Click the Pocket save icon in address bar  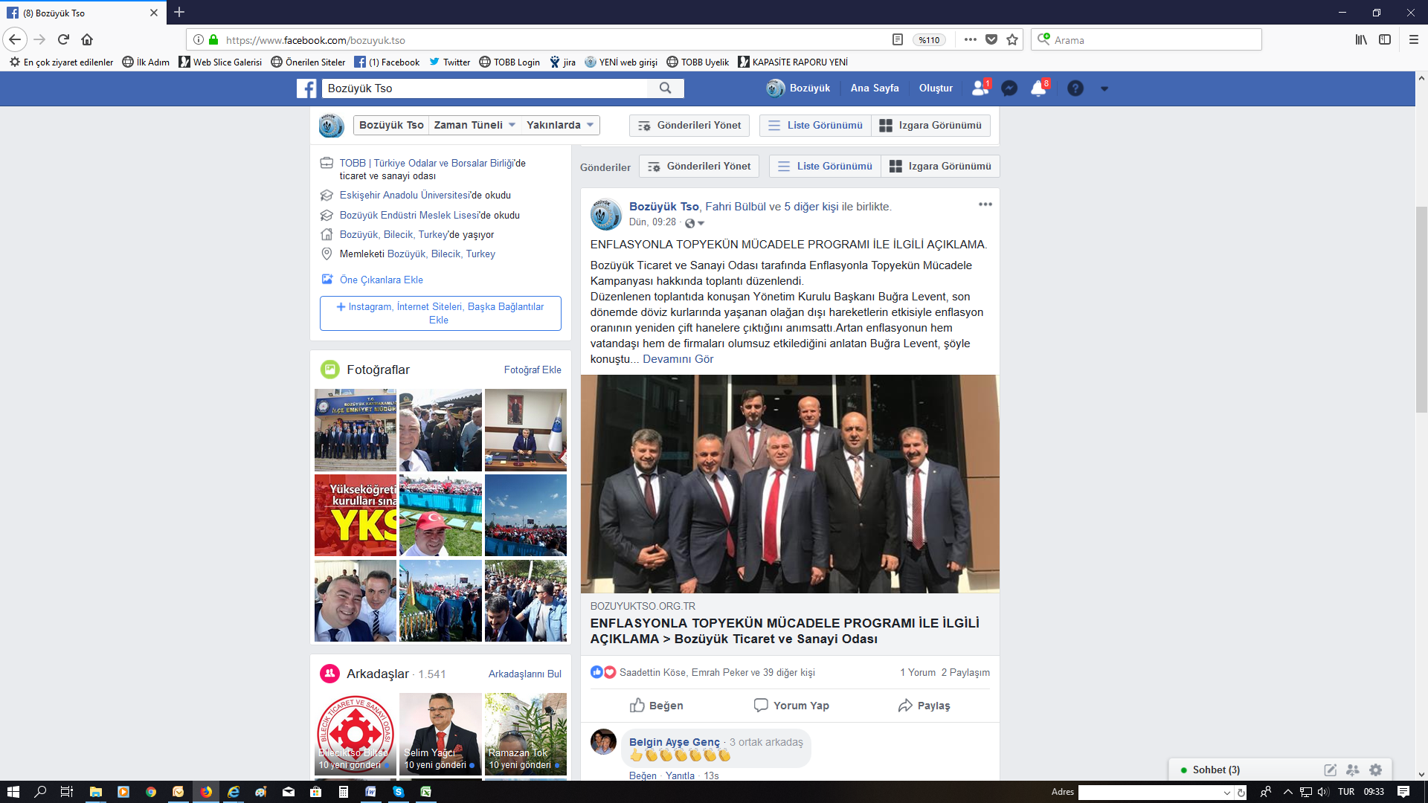point(991,39)
